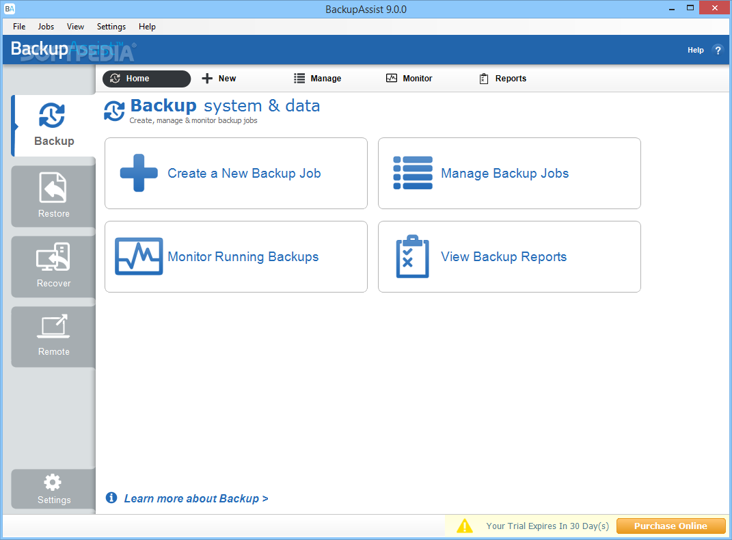
Task: Click the Help link in blue header
Action: coord(695,50)
